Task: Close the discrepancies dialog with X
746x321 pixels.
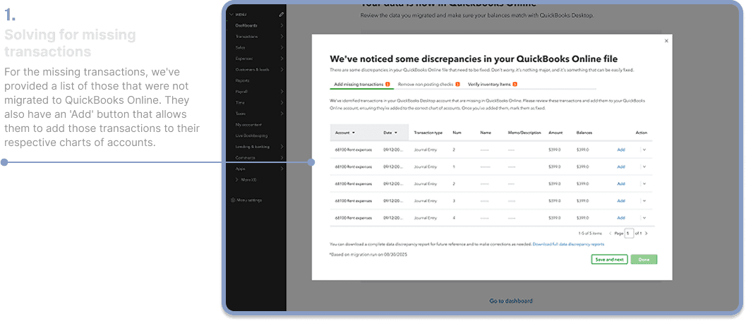Action: (666, 41)
